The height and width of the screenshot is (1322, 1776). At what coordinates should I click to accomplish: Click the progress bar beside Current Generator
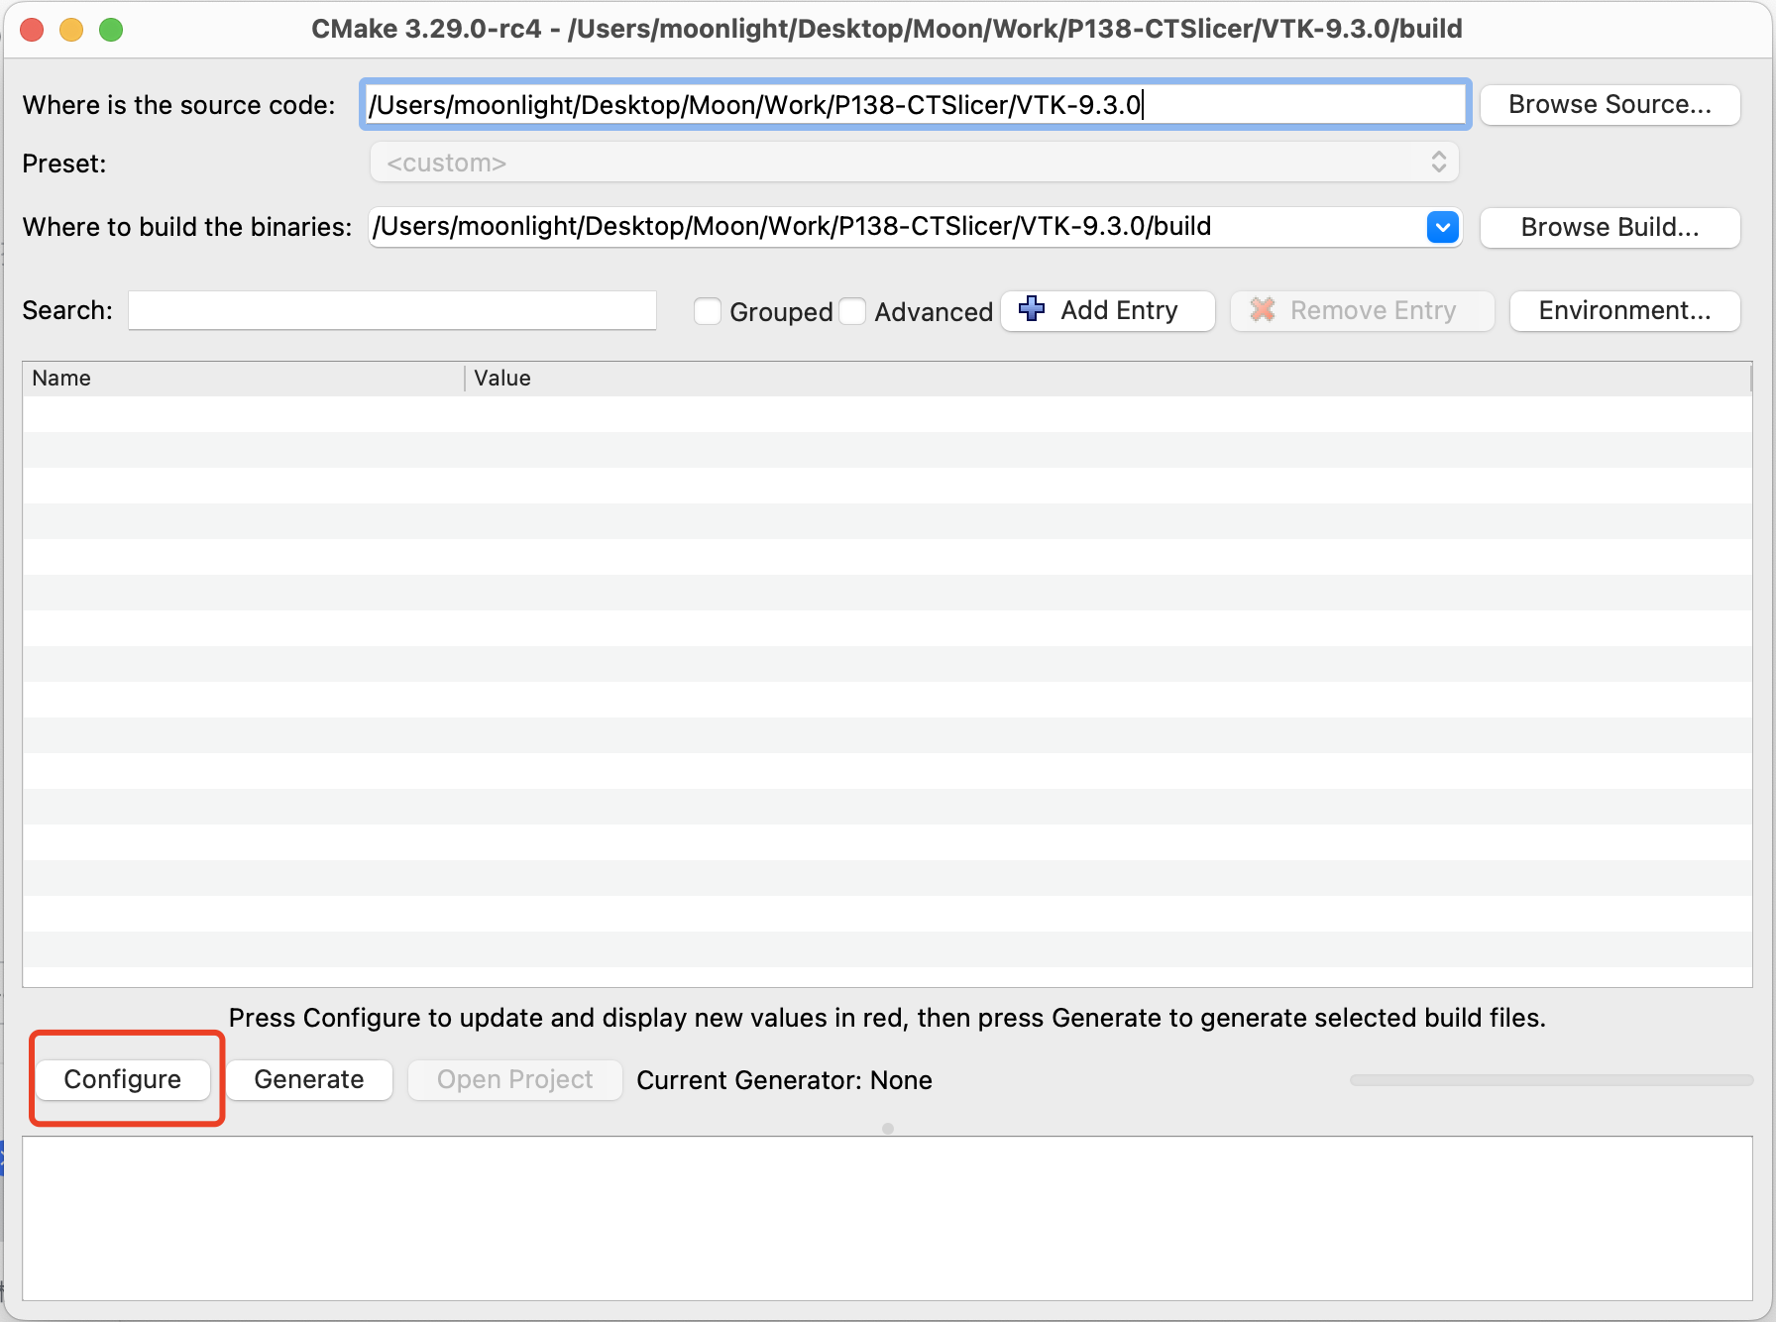[1551, 1080]
